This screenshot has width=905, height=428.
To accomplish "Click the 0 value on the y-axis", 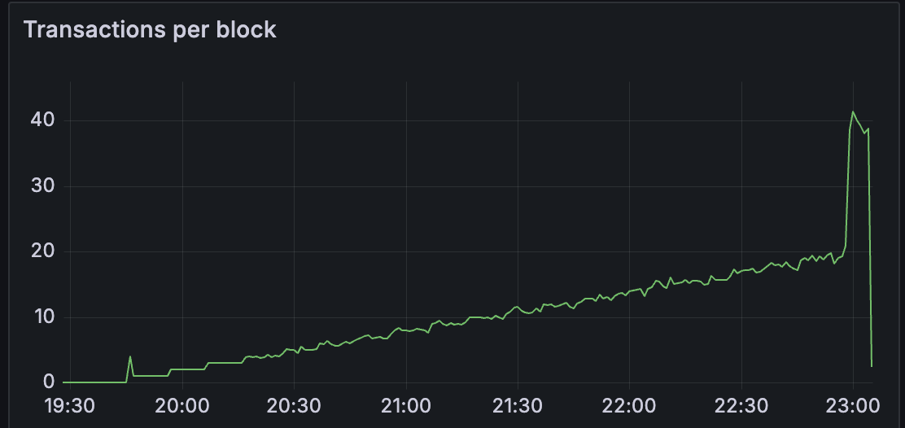I will 48,382.
